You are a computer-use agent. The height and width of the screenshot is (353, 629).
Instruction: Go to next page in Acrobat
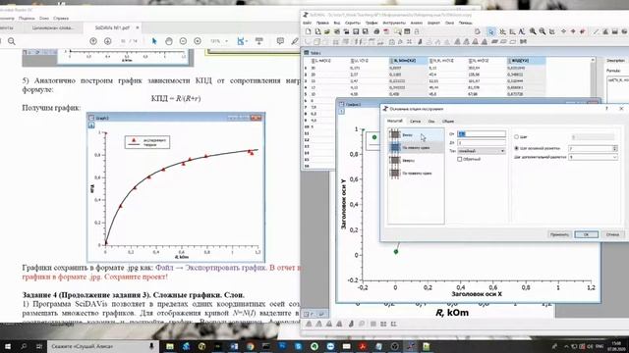107,41
